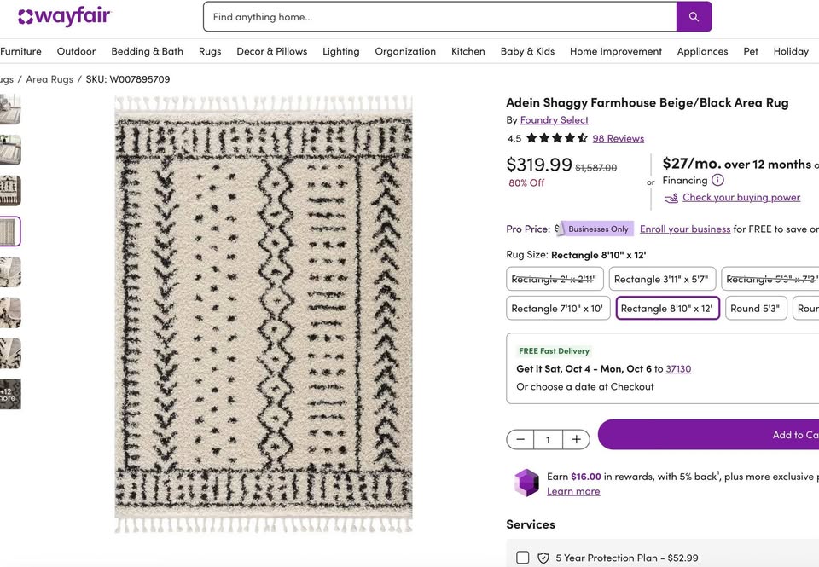Select Rectangle 3'11" x 5'7" size
This screenshot has height=567, width=819.
(661, 279)
